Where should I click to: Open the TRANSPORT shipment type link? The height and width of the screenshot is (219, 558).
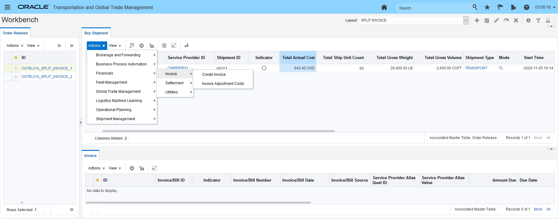point(476,68)
